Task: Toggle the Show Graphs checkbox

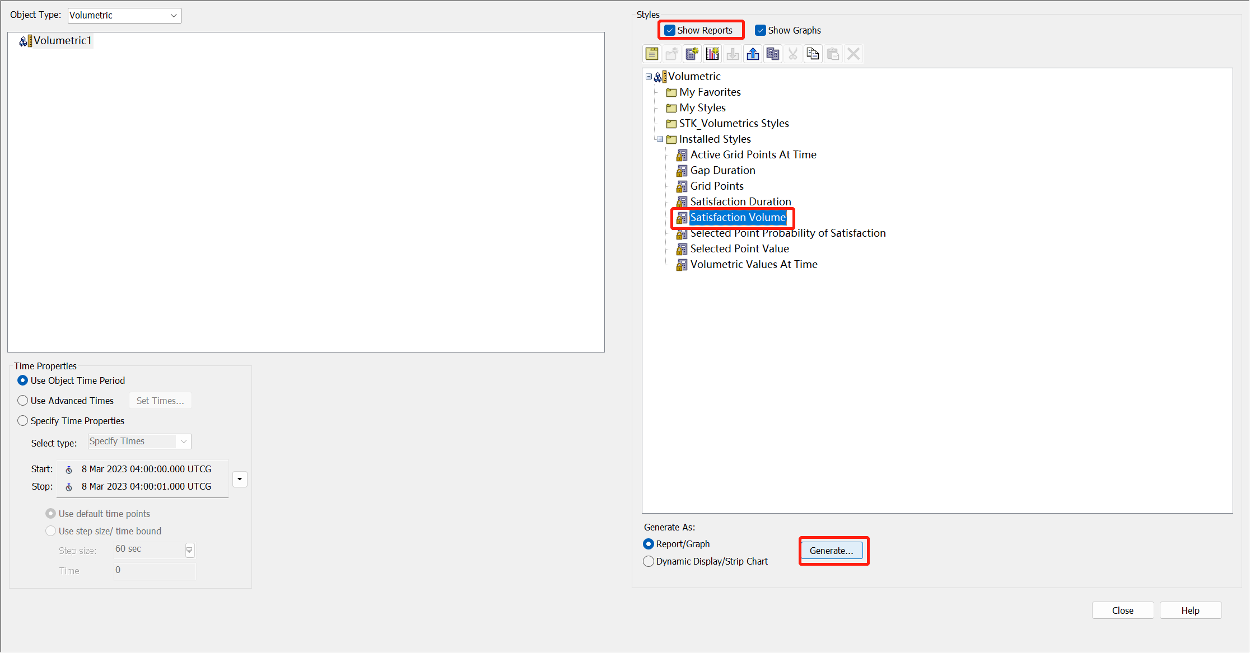Action: (761, 30)
